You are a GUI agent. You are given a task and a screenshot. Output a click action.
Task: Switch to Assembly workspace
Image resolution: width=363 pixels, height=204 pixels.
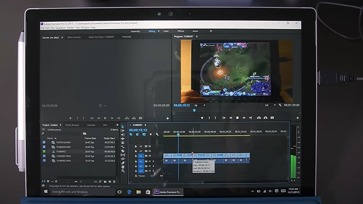pyautogui.click(x=135, y=31)
